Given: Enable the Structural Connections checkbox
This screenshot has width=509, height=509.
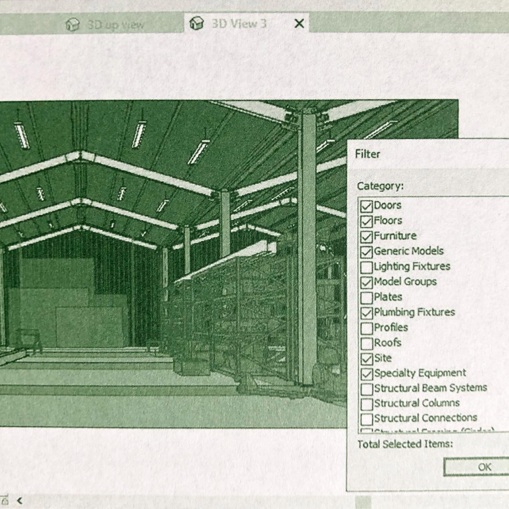Looking at the screenshot, I should point(367,419).
